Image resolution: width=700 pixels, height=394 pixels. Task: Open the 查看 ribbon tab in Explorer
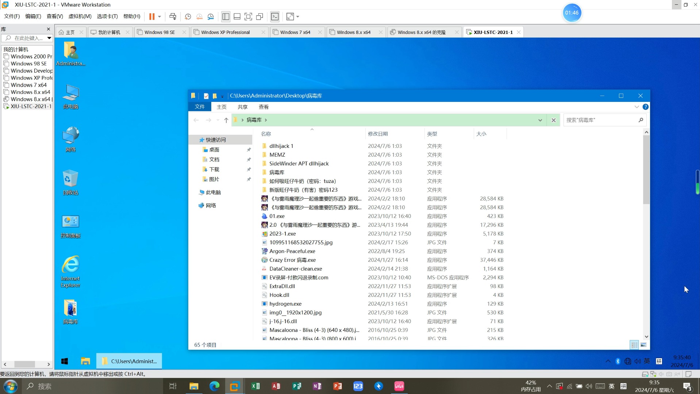tap(264, 107)
